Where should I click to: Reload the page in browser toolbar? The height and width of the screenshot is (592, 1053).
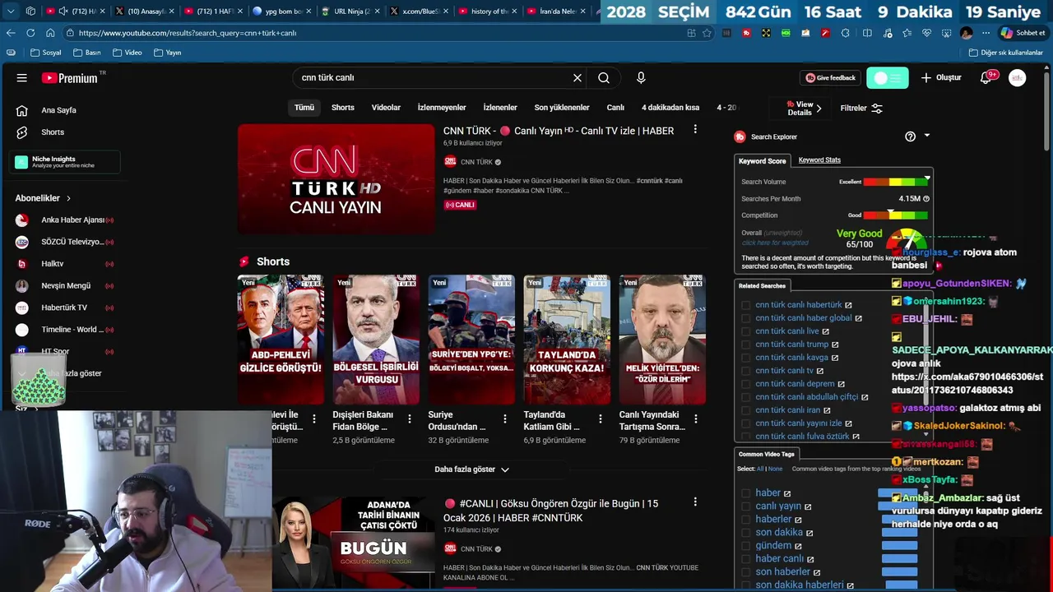pyautogui.click(x=30, y=33)
